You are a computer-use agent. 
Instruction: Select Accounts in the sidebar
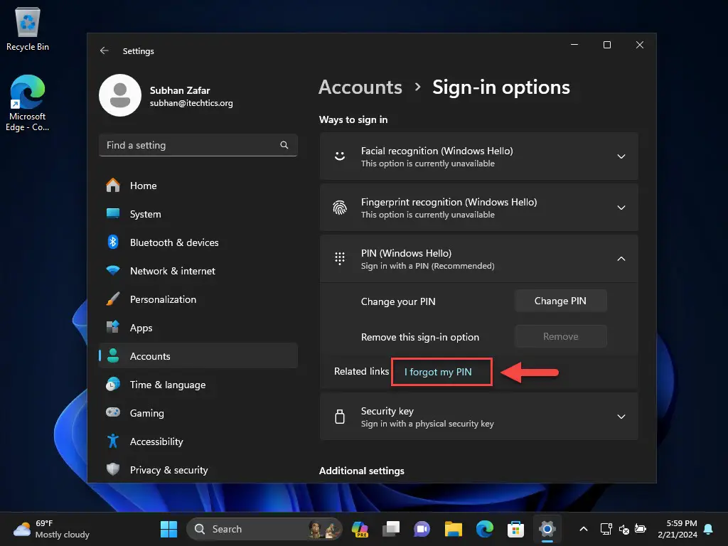pyautogui.click(x=198, y=355)
